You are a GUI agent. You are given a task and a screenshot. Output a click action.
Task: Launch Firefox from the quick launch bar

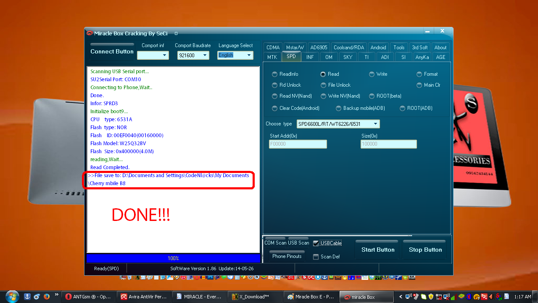pos(47,297)
